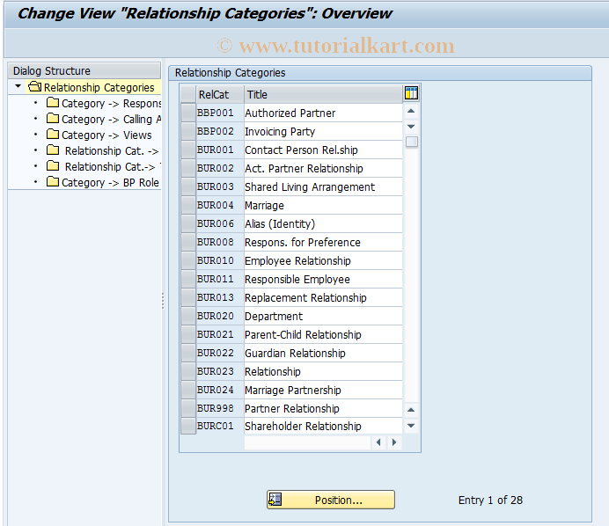This screenshot has width=609, height=526.
Task: Select row BUR008 Respons. for Preference
Action: coord(188,242)
